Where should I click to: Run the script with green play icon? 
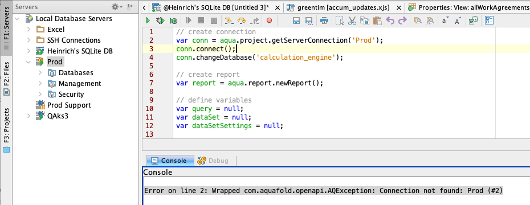coord(148,21)
